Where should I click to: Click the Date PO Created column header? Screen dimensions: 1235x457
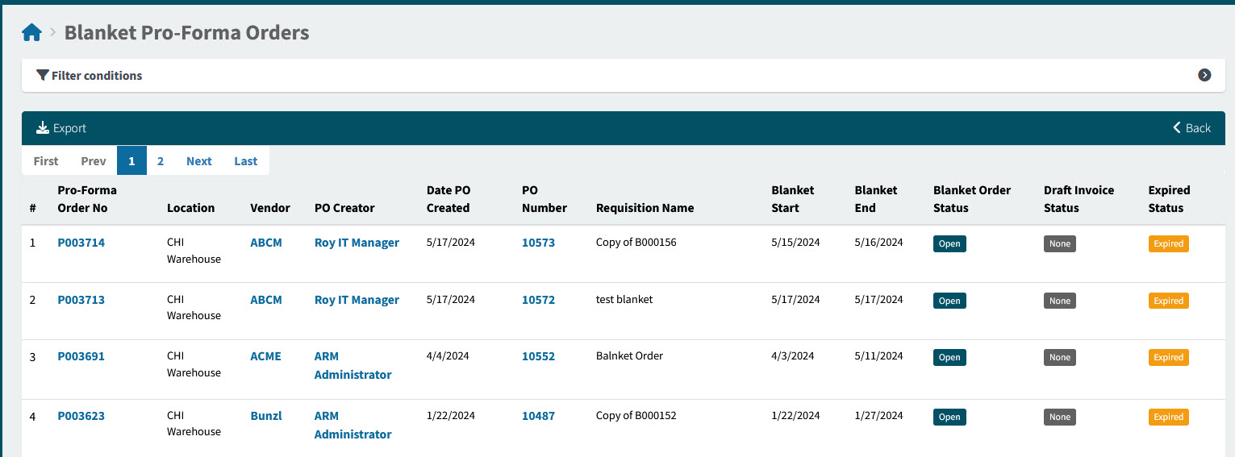(x=449, y=199)
